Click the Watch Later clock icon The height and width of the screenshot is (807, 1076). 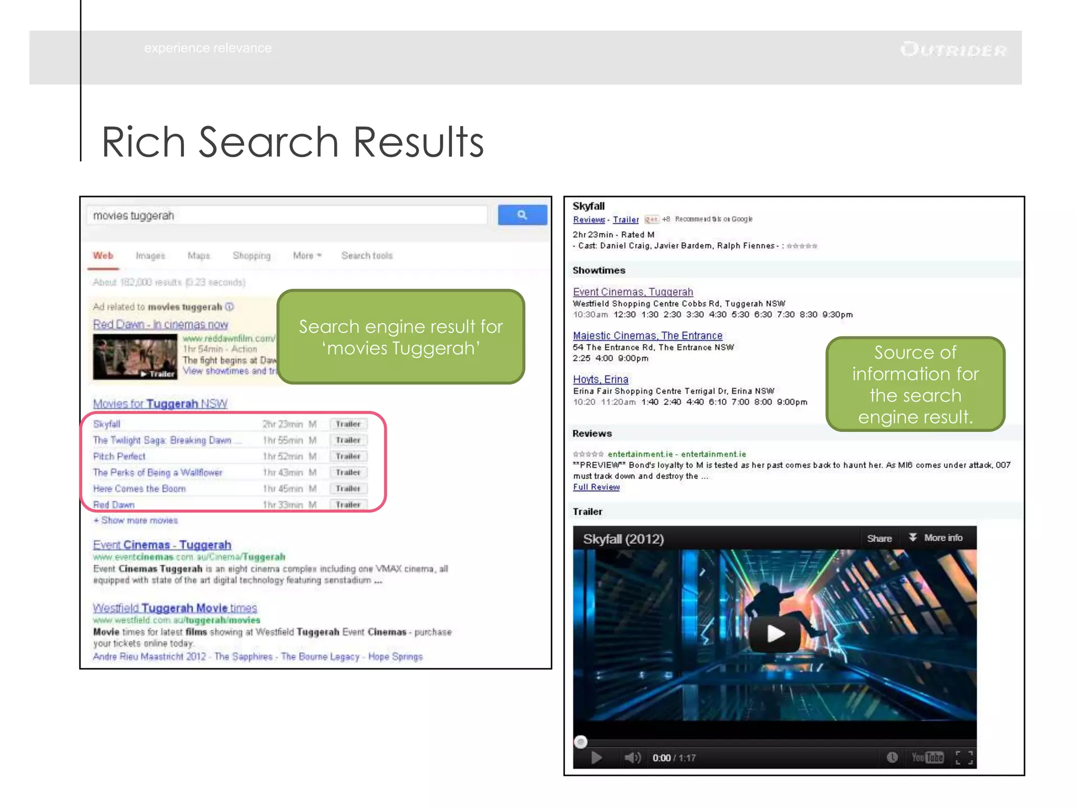pyautogui.click(x=892, y=757)
